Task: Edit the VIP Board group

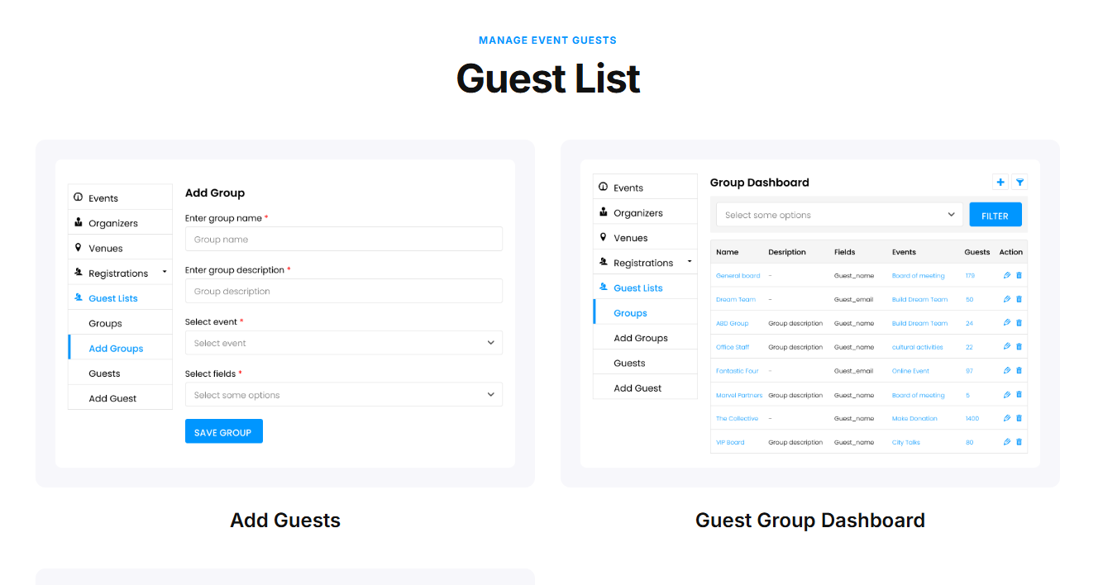Action: (x=1006, y=442)
